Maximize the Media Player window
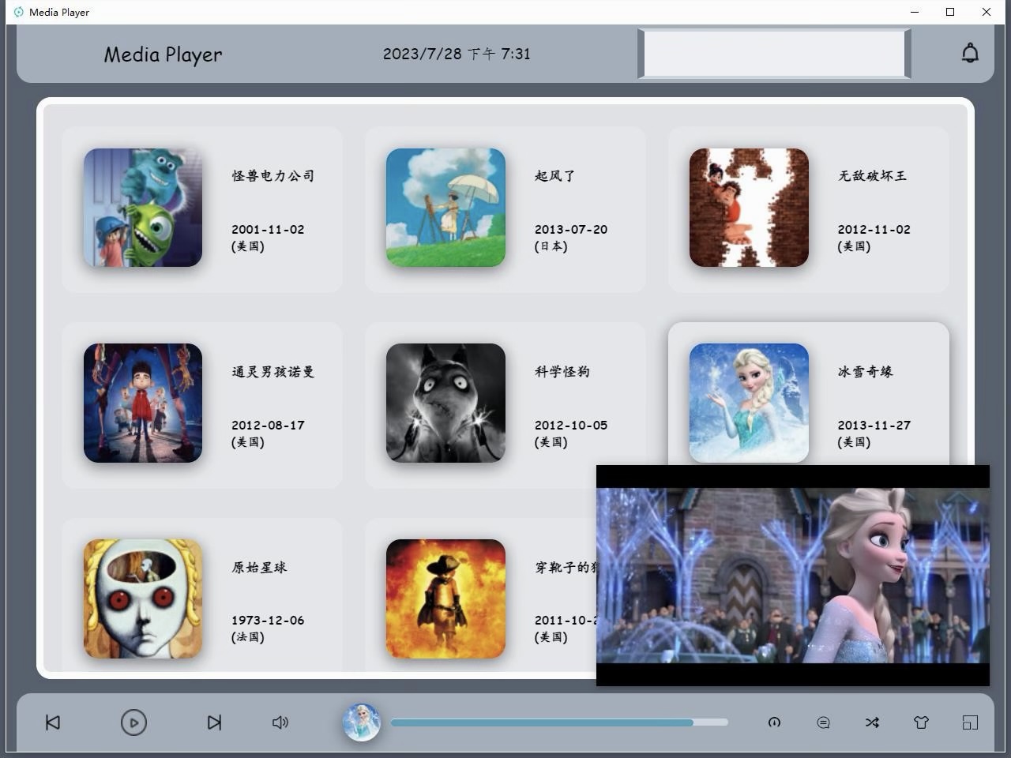1011x758 pixels. click(x=950, y=12)
